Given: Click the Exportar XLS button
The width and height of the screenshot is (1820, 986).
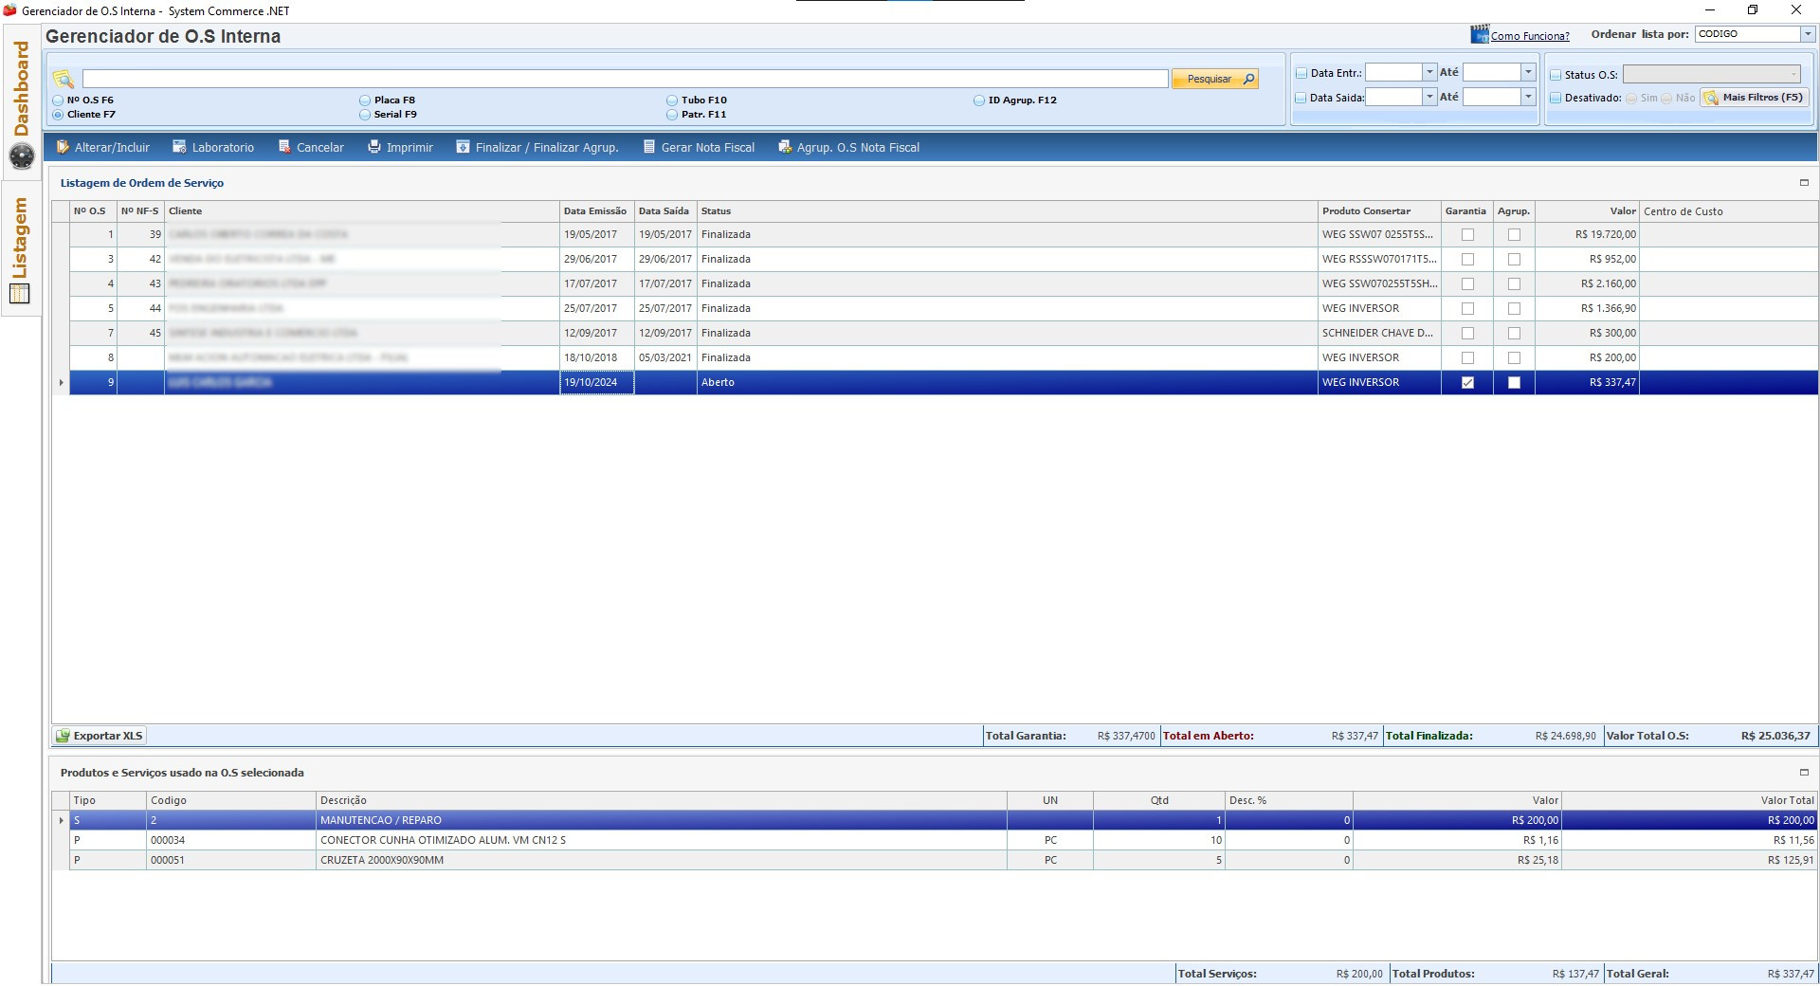Looking at the screenshot, I should pos(100,736).
